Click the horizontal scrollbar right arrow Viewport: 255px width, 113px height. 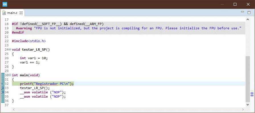pos(243,109)
